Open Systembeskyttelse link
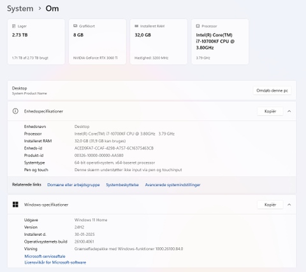Image resolution: width=306 pixels, height=272 pixels. (122, 185)
